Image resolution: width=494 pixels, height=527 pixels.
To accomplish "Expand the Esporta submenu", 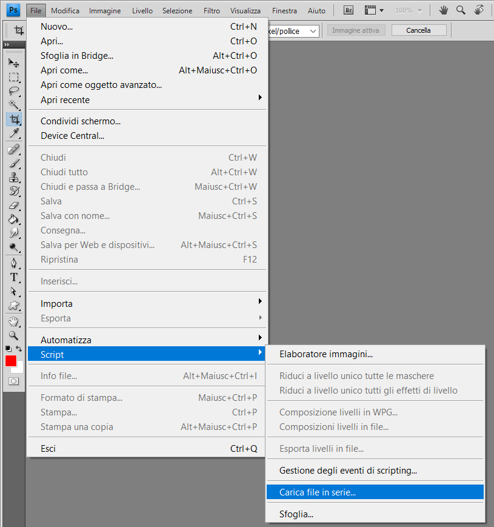I will (147, 318).
